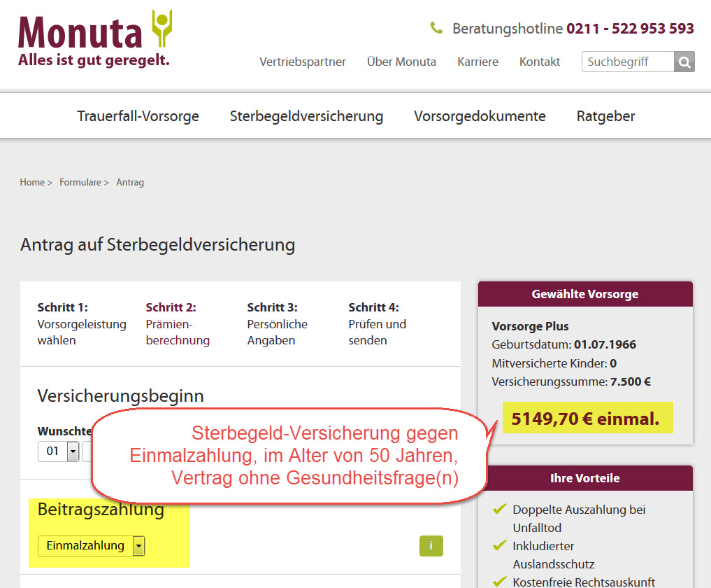Click Doppelte Auszahlung bei Unfalltod text

579,519
